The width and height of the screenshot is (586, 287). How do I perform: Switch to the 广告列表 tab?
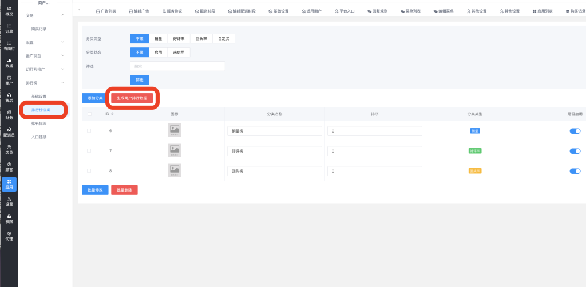[106, 11]
